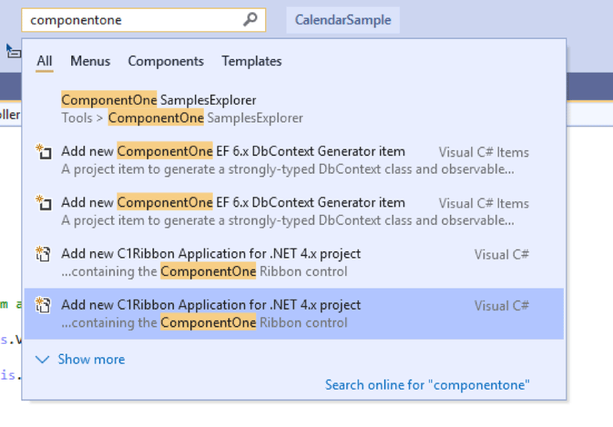The image size is (613, 427).
Task: Expand results with Show more chevron
Action: click(42, 359)
